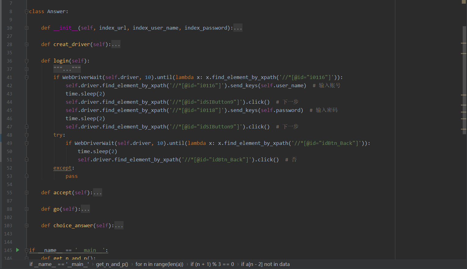Jump to the second warning stripe mark
The width and height of the screenshot is (467, 269).
tap(464, 53)
